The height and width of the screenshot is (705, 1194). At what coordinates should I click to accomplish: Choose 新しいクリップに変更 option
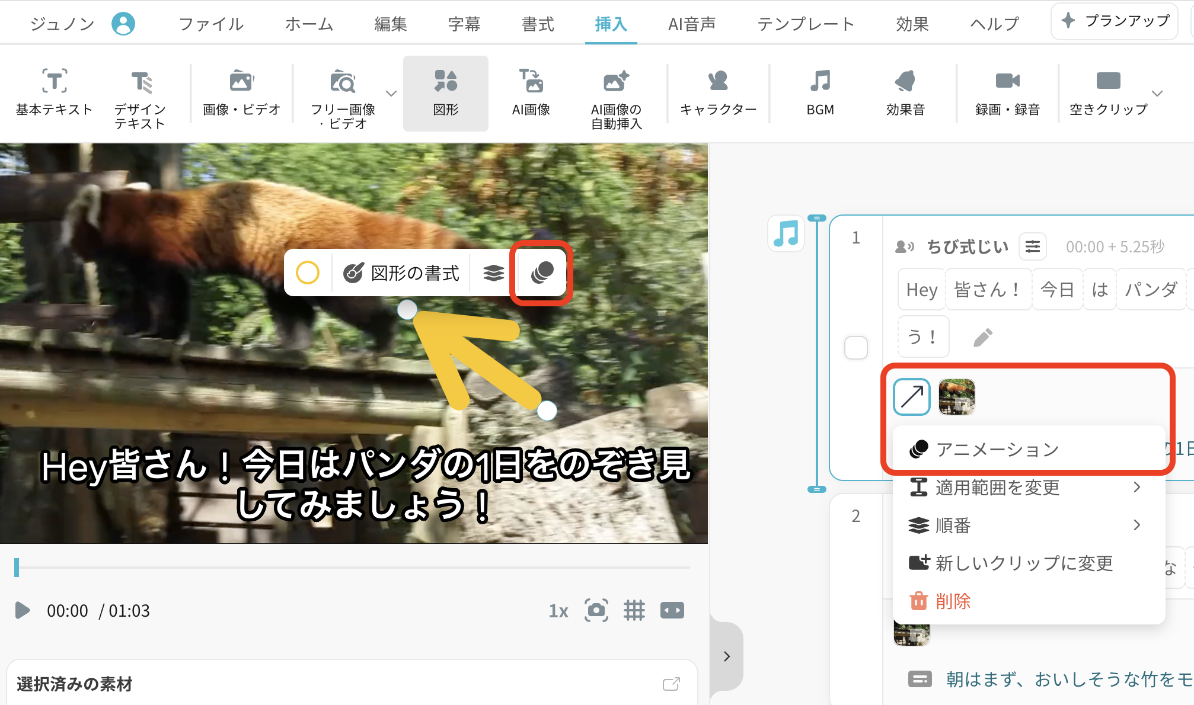(x=1028, y=563)
